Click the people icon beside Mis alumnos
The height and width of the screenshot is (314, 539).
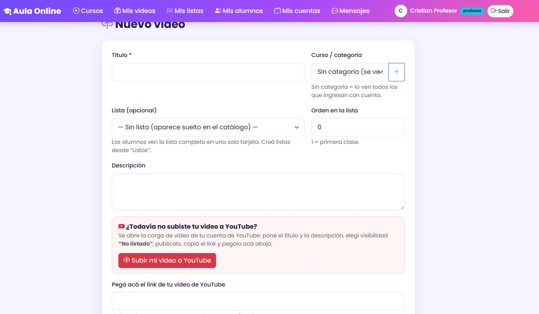point(218,11)
